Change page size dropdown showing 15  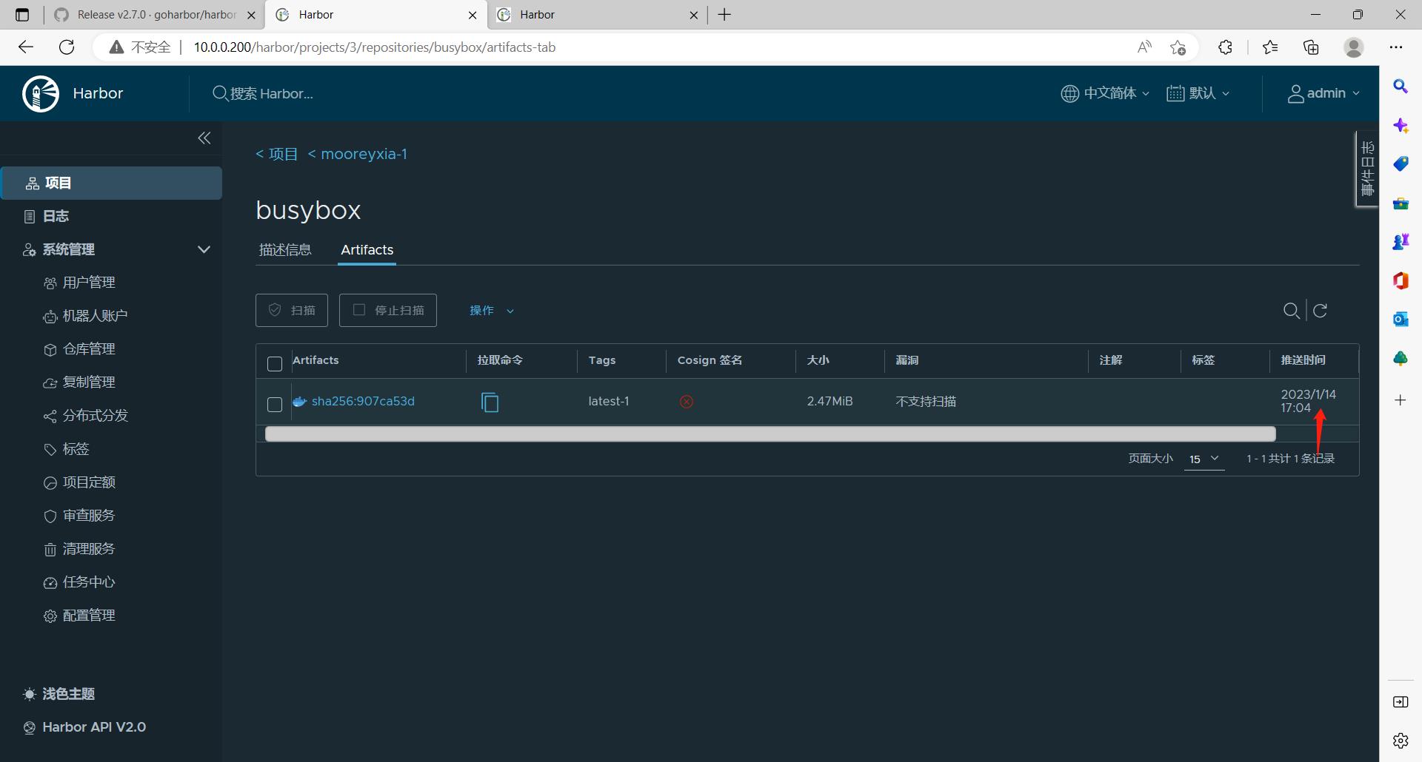[x=1204, y=459]
